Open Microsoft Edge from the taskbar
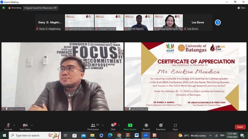This screenshot has height=139, width=248. pos(110,136)
